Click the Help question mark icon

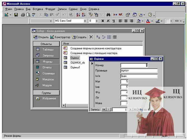pyautogui.click(x=150, y=15)
